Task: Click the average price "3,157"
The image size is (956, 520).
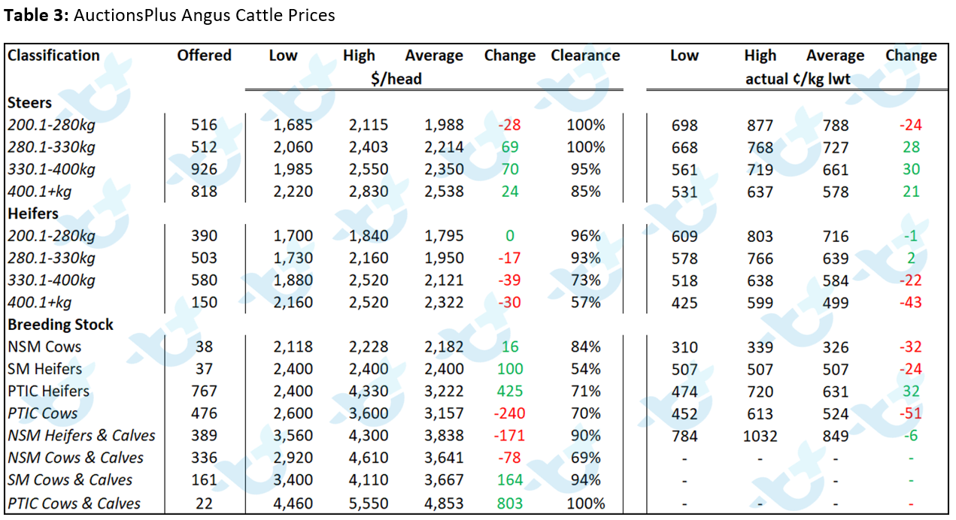Action: tap(444, 414)
